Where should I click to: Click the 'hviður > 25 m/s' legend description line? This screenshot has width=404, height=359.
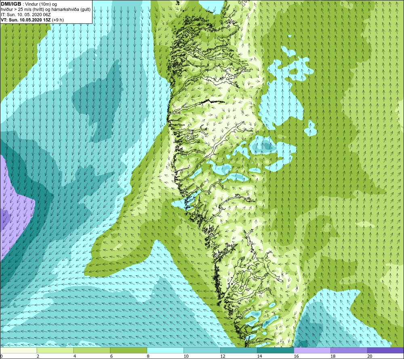pos(46,10)
